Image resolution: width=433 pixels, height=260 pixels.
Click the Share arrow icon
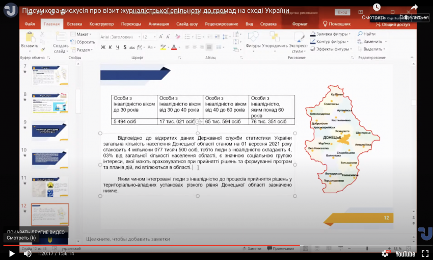pyautogui.click(x=414, y=8)
